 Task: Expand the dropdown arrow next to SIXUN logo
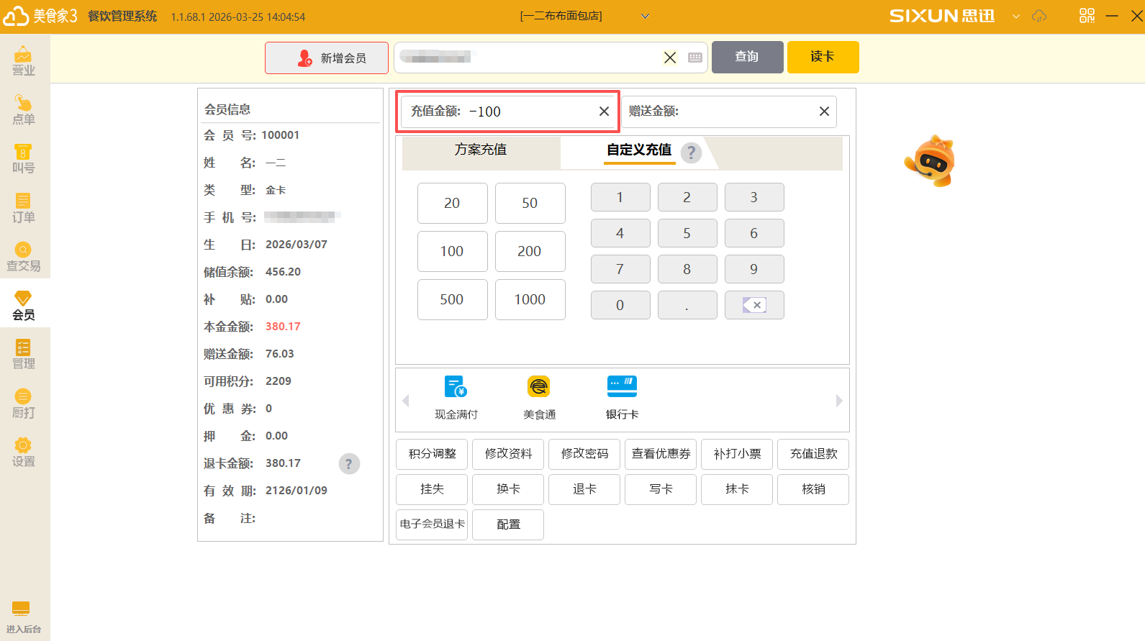(1015, 17)
